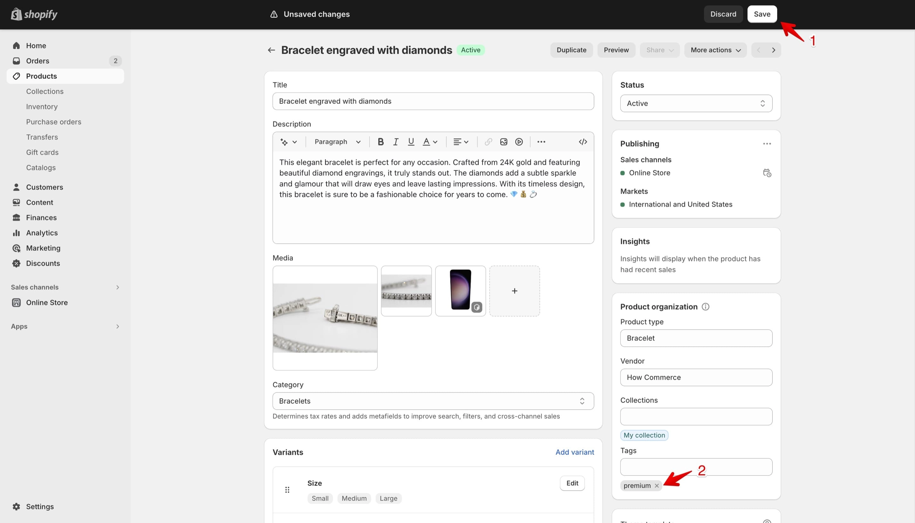Viewport: 915px width, 523px height.
Task: Expand the Apps section
Action: pyautogui.click(x=65, y=326)
